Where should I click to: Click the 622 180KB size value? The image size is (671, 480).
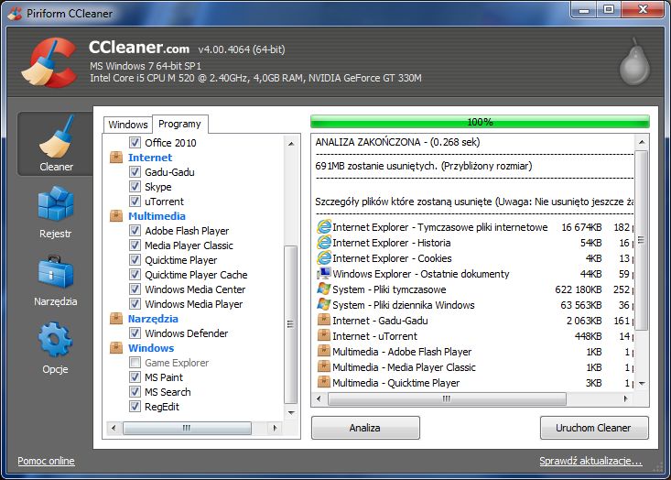coord(579,289)
